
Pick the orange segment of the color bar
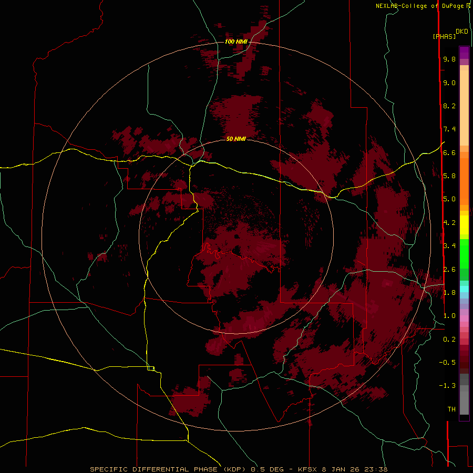[464, 182]
